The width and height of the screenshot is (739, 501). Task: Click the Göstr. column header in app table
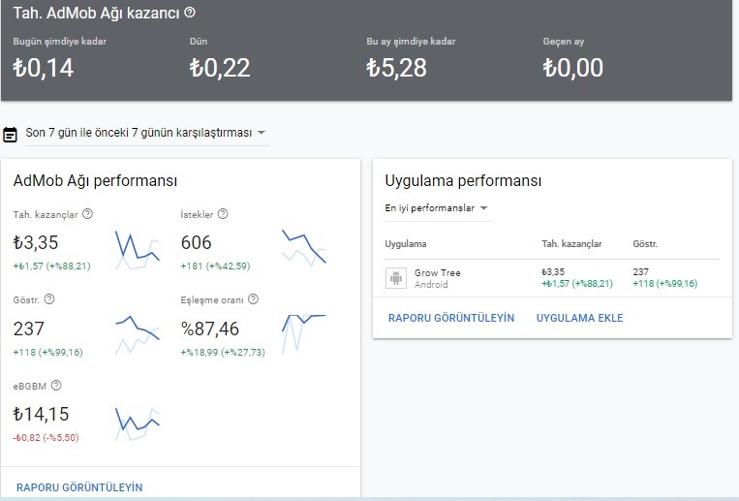645,244
